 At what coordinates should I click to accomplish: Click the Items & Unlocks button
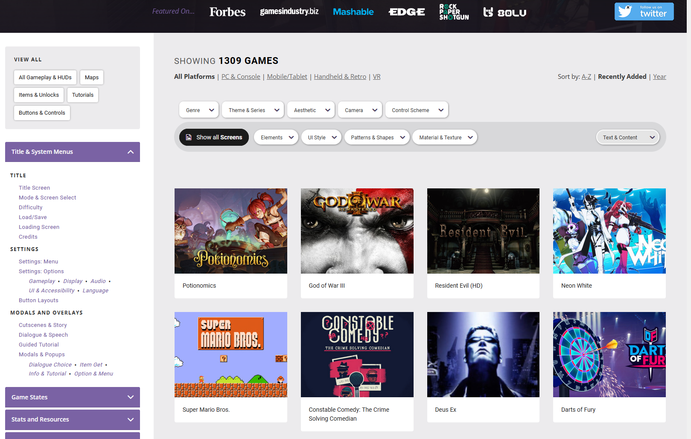point(39,95)
